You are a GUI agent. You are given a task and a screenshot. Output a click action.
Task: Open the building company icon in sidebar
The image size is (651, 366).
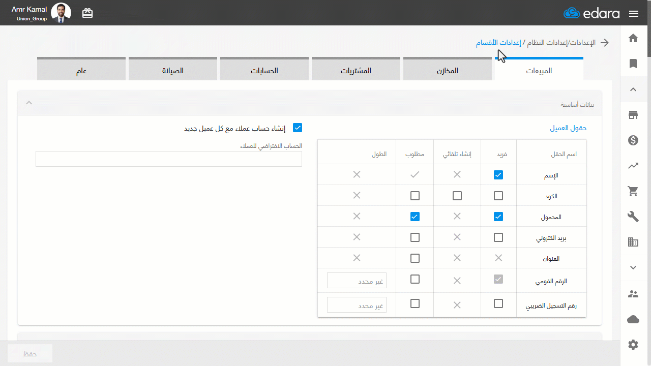(633, 242)
